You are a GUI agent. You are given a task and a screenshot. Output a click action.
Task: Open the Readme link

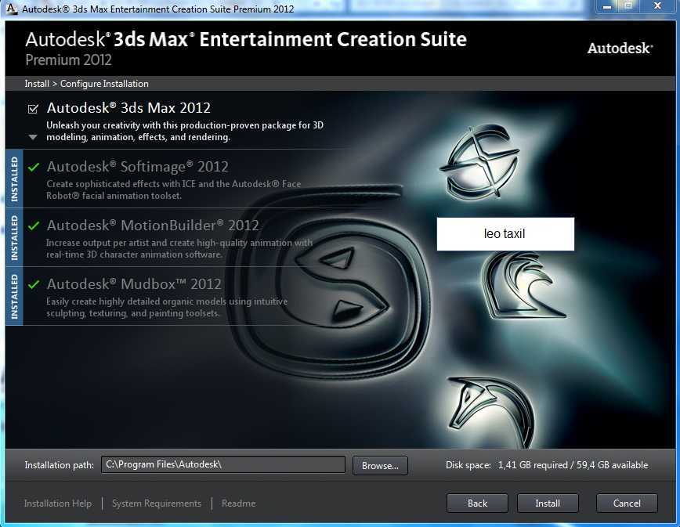click(x=238, y=504)
